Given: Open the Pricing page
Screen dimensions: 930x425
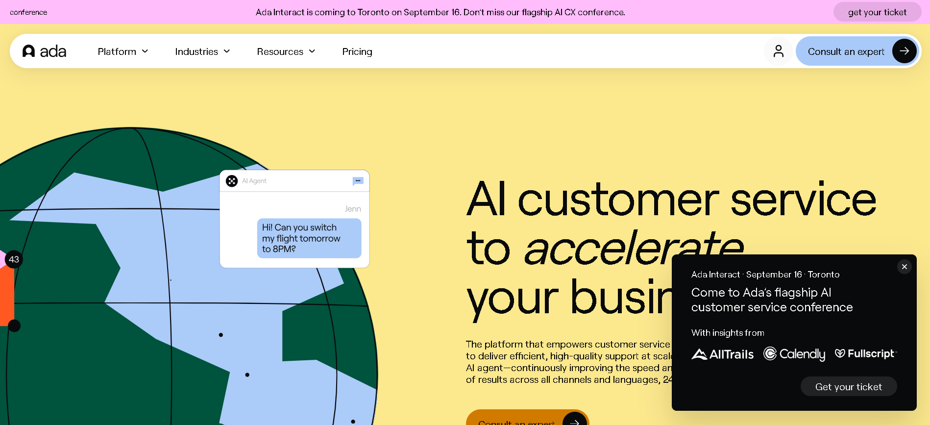Looking at the screenshot, I should (357, 51).
